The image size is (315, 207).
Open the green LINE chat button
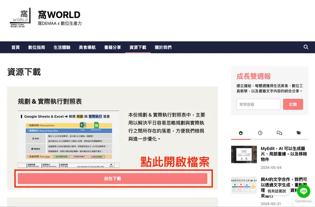(x=304, y=191)
